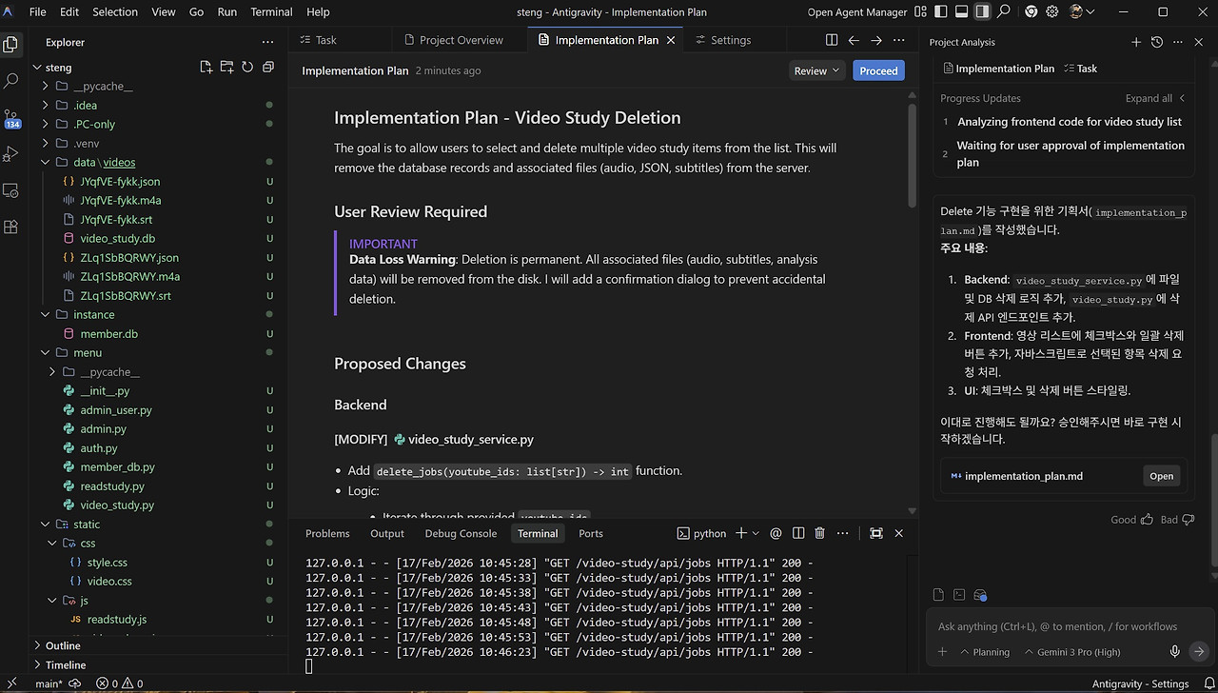Close the Project Analysis agent panel
1218x693 pixels.
click(x=1200, y=42)
